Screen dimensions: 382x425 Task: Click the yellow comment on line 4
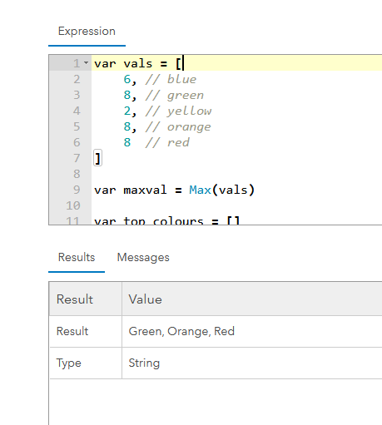point(178,111)
